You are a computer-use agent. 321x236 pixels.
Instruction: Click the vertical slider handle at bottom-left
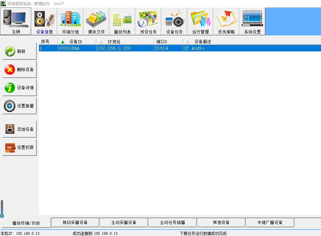(2, 216)
